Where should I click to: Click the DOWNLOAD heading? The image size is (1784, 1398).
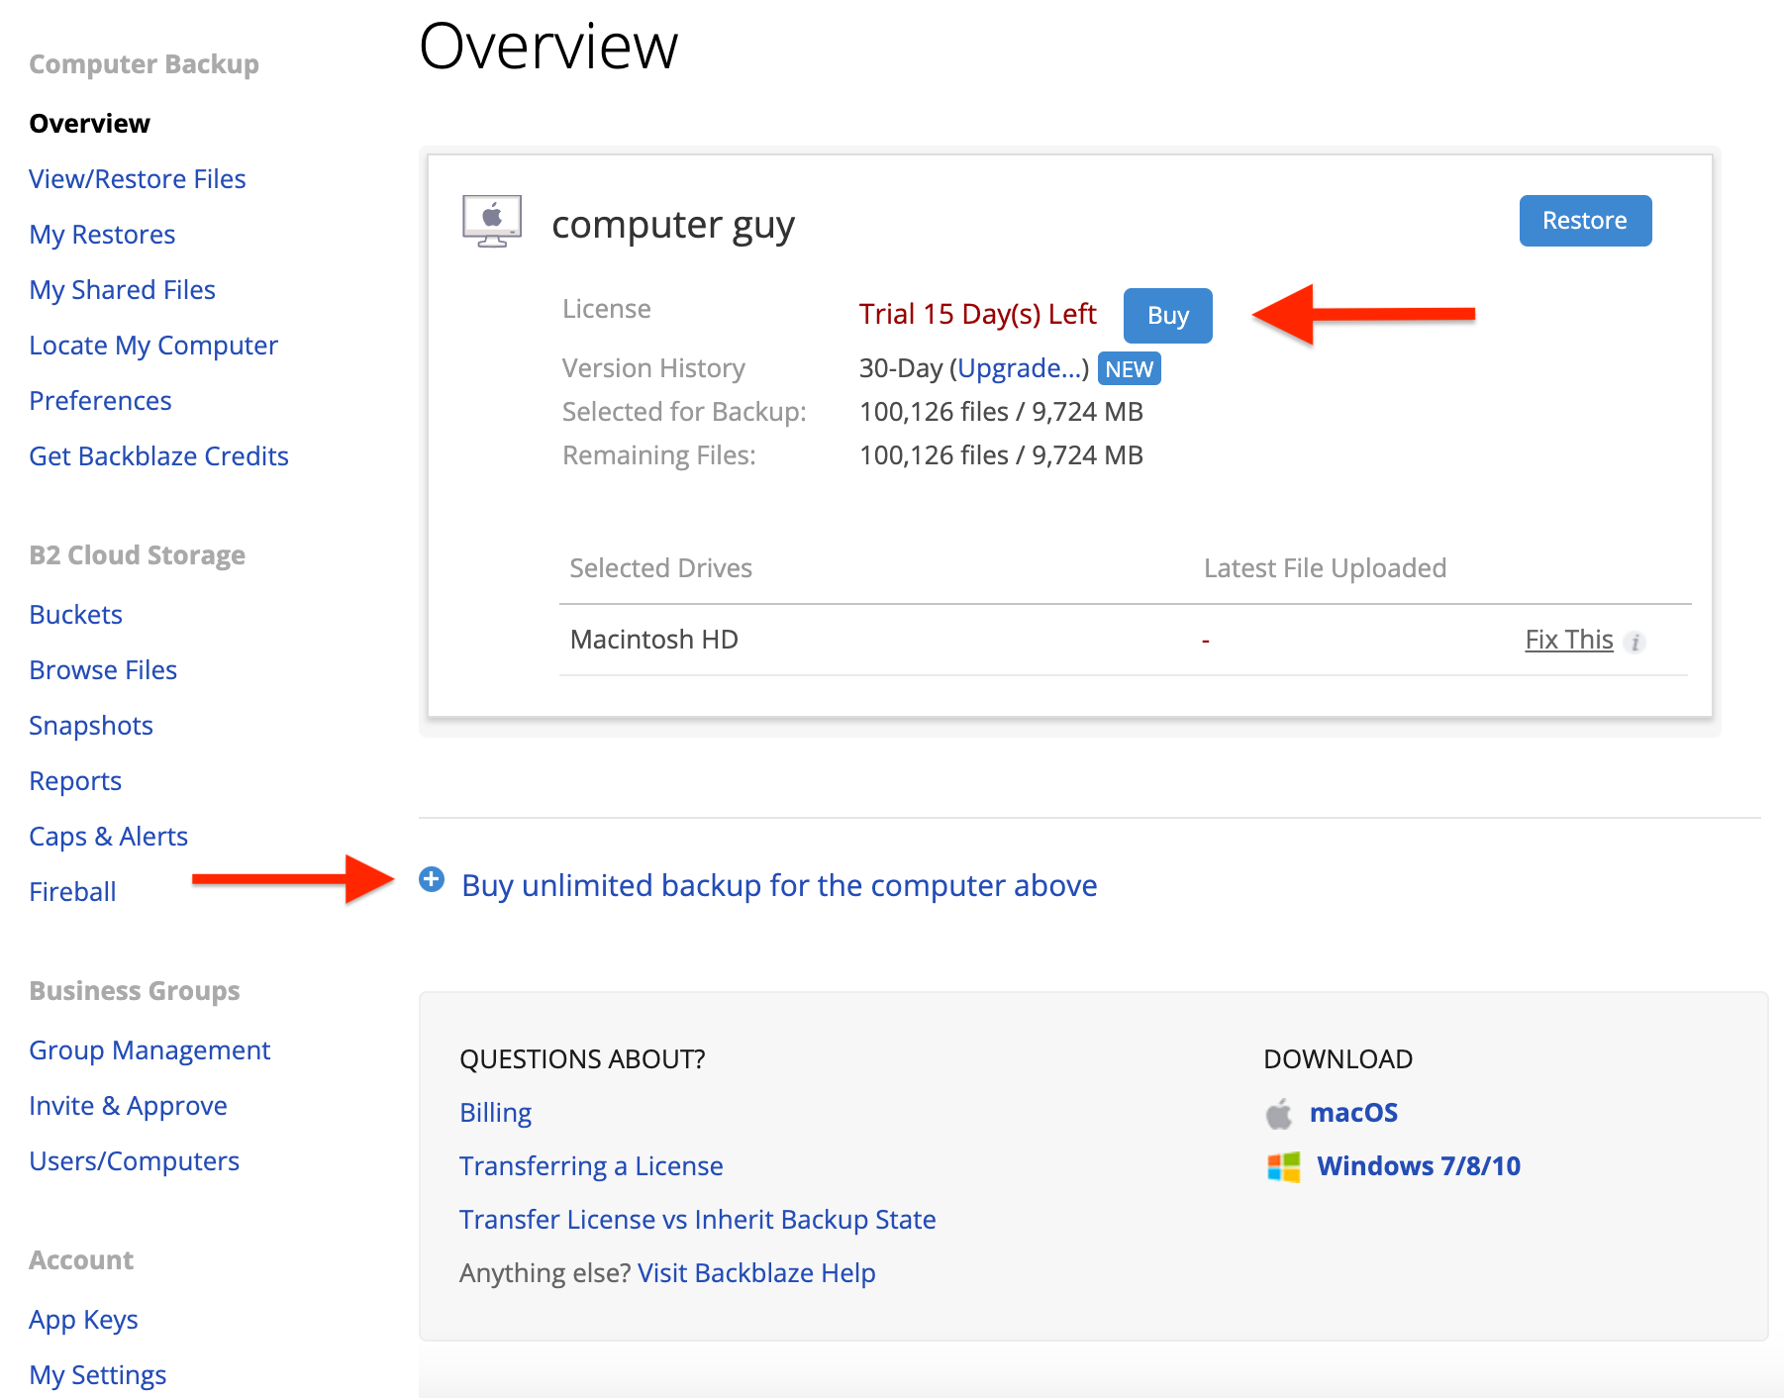(x=1338, y=1059)
